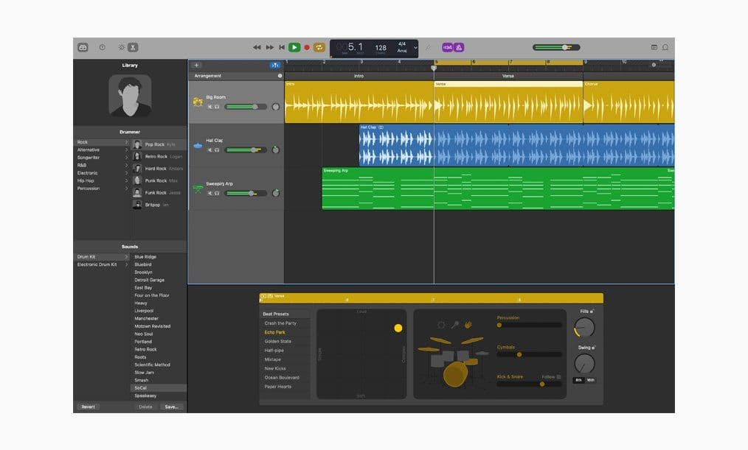The height and width of the screenshot is (450, 748).
Task: Click the scissors Editors button
Action: pos(133,47)
